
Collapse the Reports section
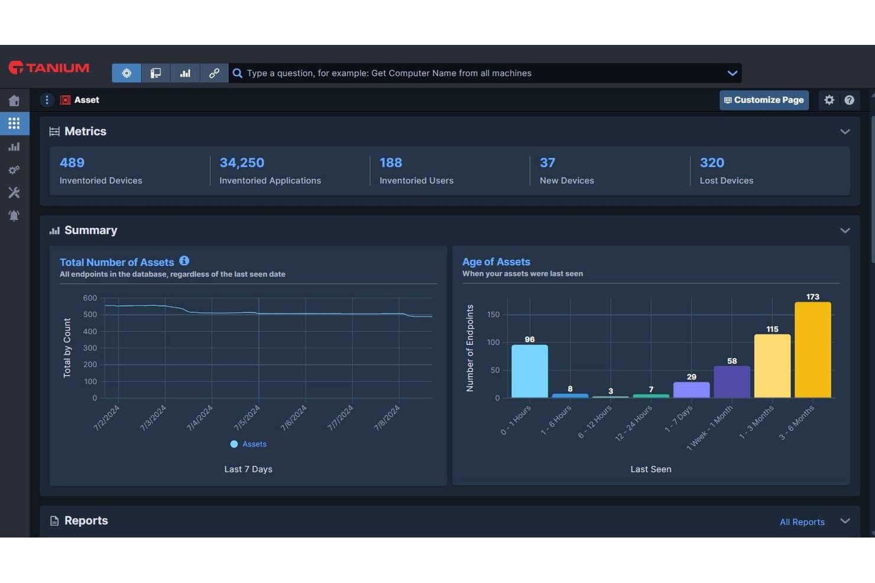pyautogui.click(x=845, y=521)
